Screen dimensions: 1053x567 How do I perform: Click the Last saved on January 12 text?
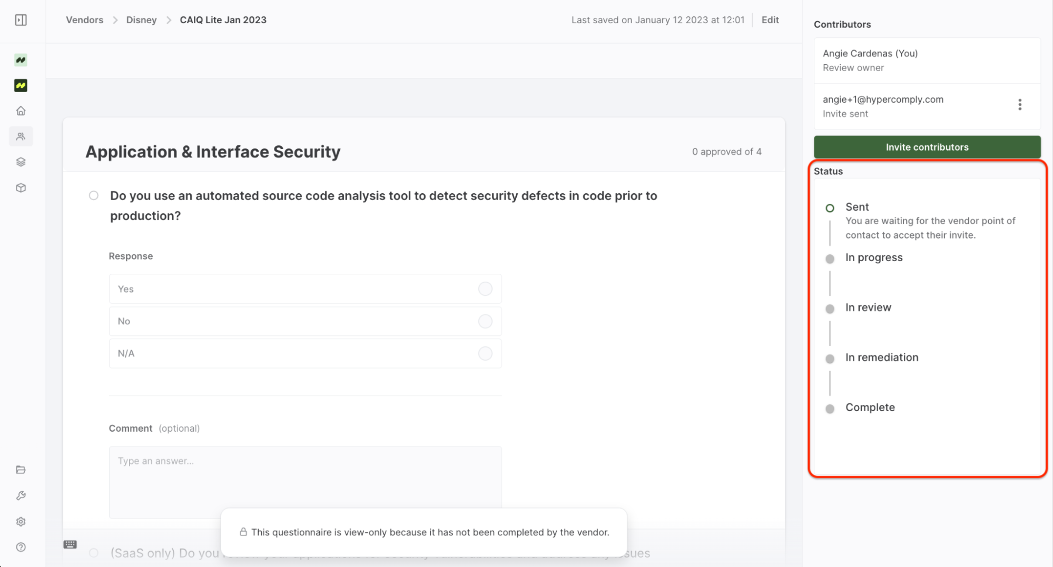coord(658,20)
